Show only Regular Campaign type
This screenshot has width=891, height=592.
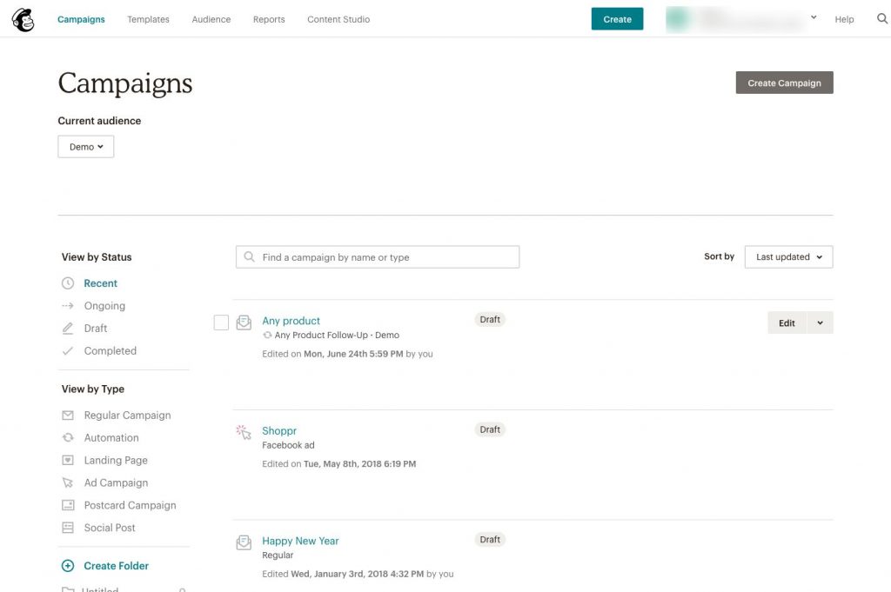click(127, 416)
